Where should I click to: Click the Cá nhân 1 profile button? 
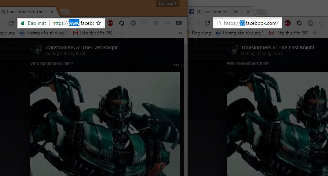167,4
